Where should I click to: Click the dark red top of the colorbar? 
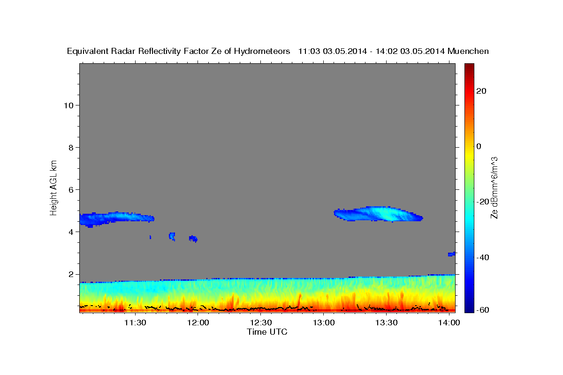469,68
